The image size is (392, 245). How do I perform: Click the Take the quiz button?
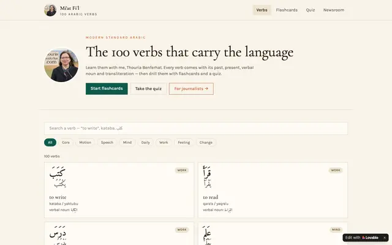148,88
